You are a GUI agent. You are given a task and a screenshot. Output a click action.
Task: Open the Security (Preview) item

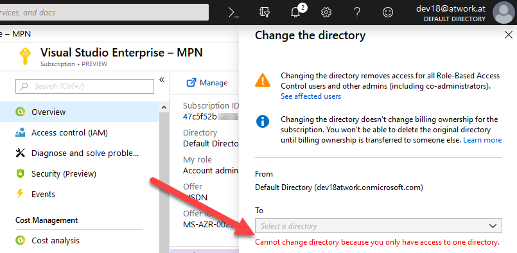click(x=79, y=173)
